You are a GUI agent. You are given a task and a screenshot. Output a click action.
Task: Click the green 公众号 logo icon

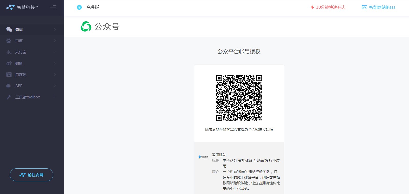[x=86, y=26]
